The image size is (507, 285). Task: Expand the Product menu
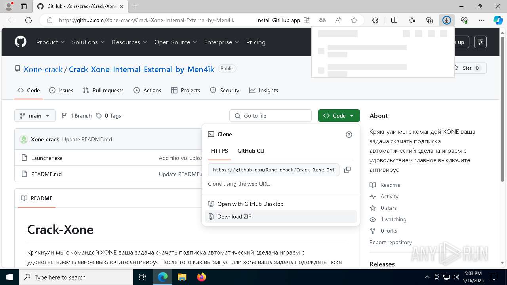coord(51,42)
